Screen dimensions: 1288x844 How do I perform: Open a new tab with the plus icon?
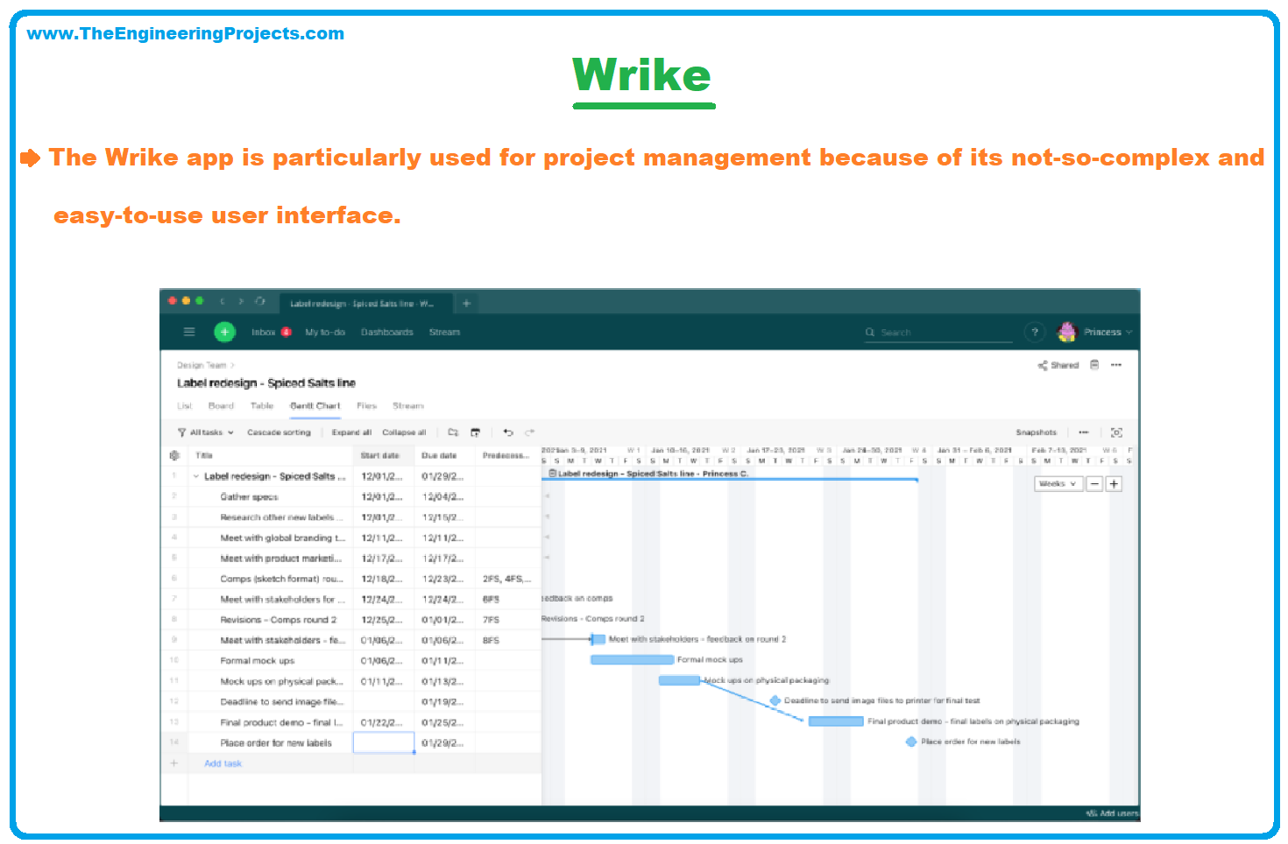coord(466,303)
